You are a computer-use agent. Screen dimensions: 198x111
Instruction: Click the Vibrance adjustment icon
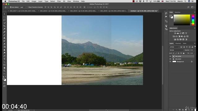point(186,33)
